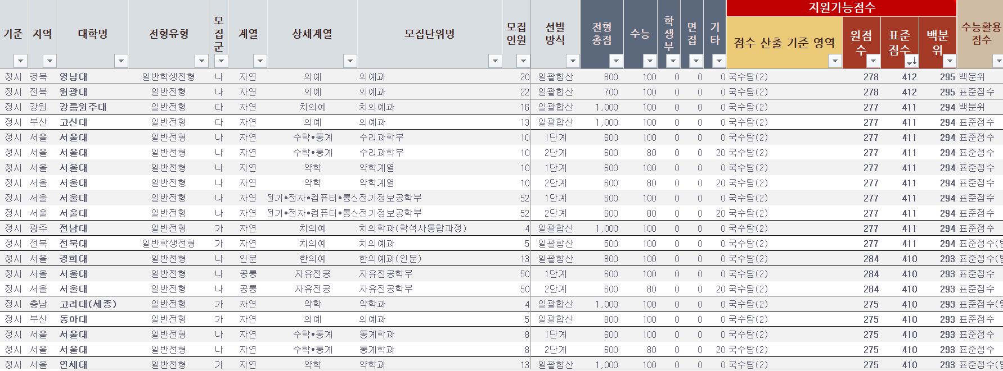Screen dimensions: 1003x371
Task: Select the 영남대 university cell
Action: tap(93, 77)
